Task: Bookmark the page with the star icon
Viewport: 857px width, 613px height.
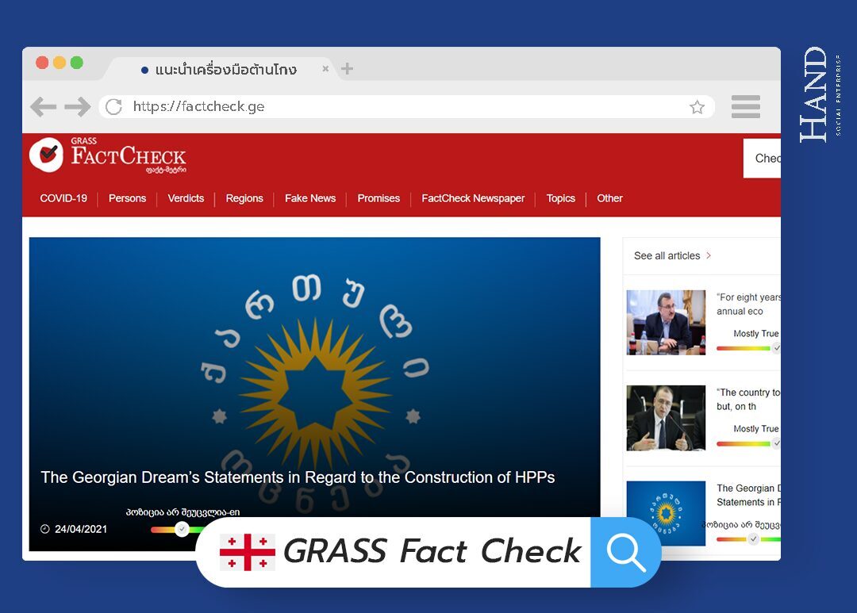Action: click(x=697, y=107)
